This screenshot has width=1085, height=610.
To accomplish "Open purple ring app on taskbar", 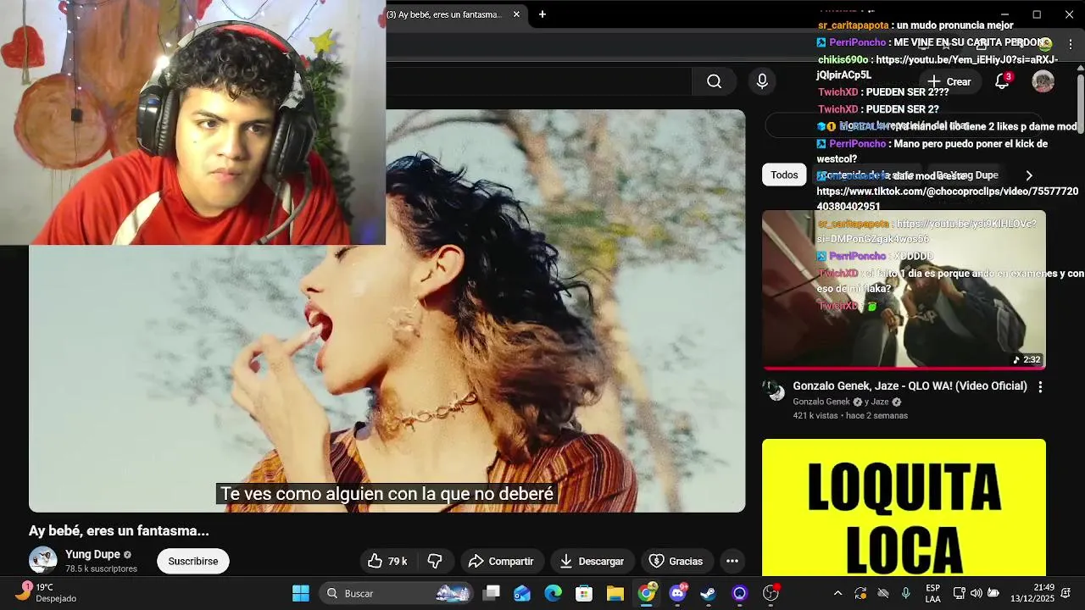I will tap(739, 593).
